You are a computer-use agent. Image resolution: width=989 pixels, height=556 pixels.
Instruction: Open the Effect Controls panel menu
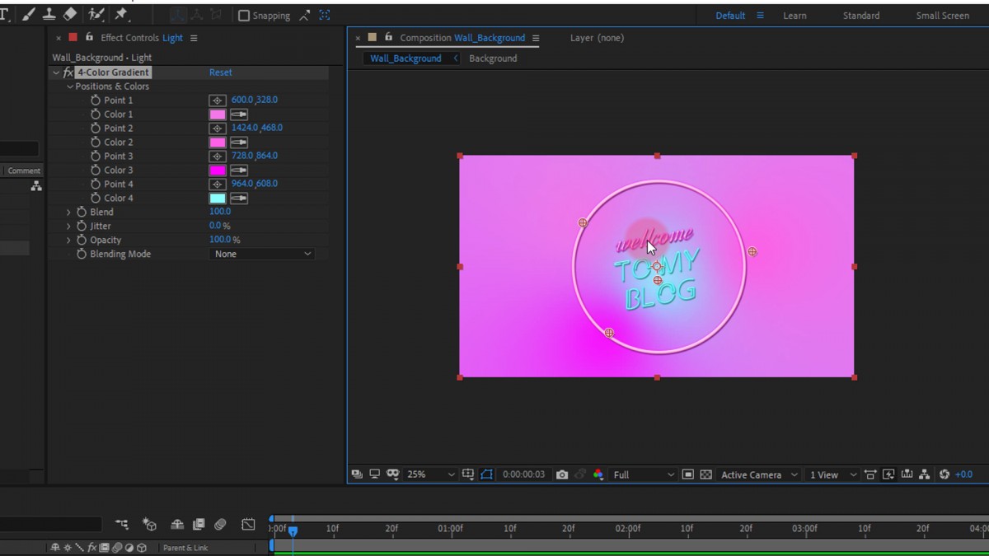[x=194, y=38]
